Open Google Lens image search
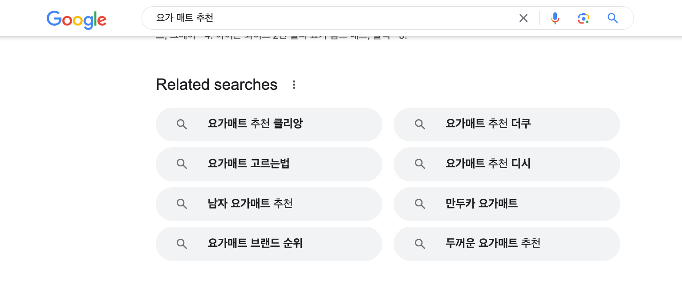This screenshot has height=281, width=682. point(584,18)
